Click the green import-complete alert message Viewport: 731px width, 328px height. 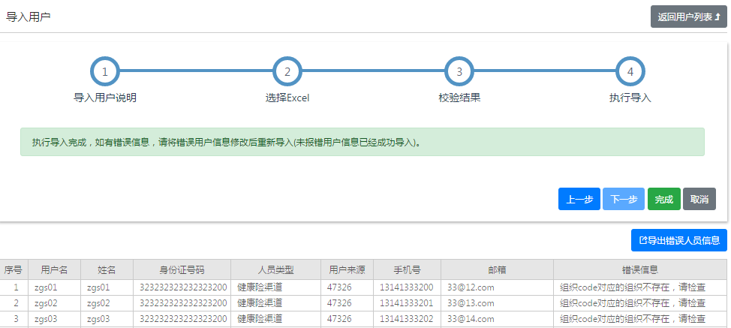pyautogui.click(x=362, y=142)
